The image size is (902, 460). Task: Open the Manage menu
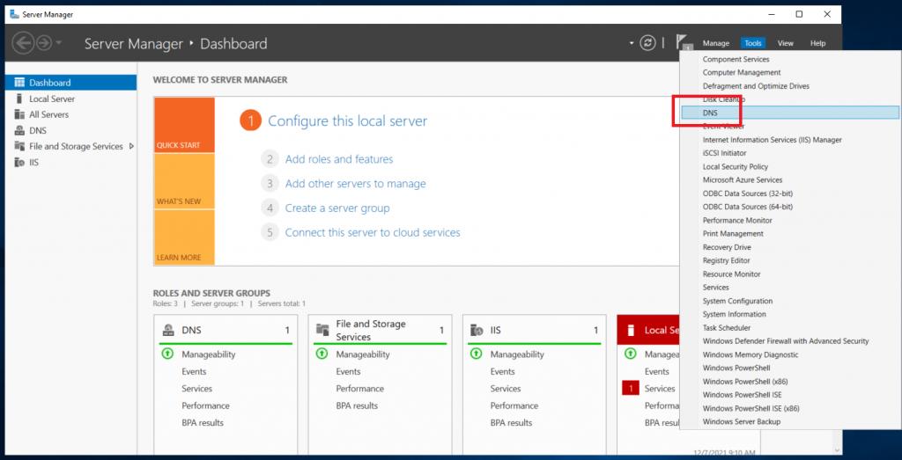coord(715,43)
